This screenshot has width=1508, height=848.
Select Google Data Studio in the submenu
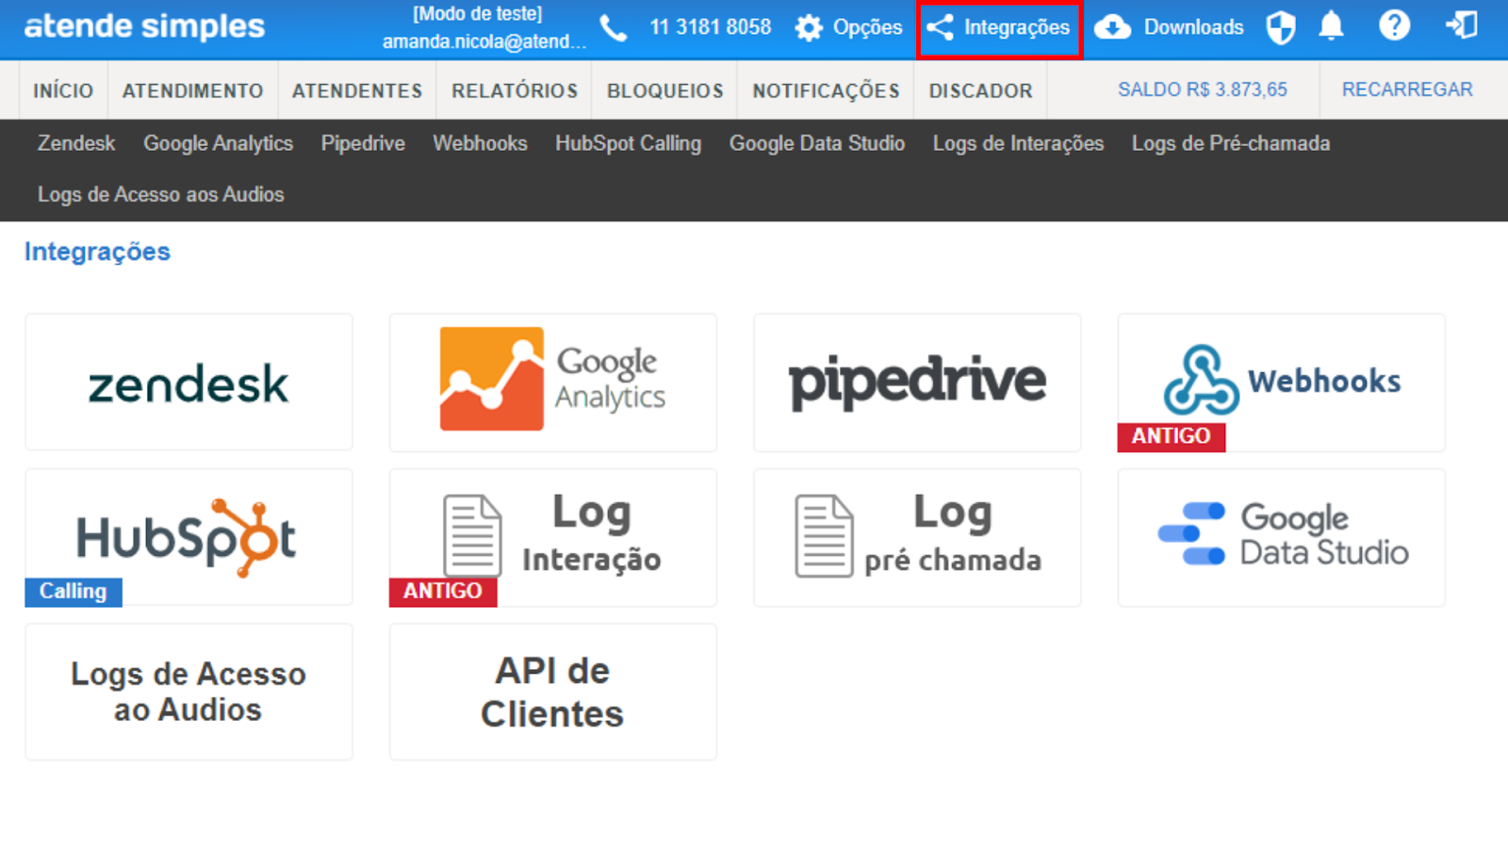point(817,143)
